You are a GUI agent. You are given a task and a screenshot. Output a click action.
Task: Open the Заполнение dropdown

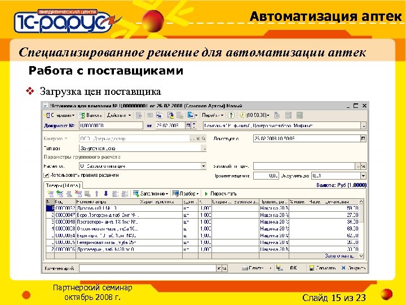pyautogui.click(x=151, y=194)
